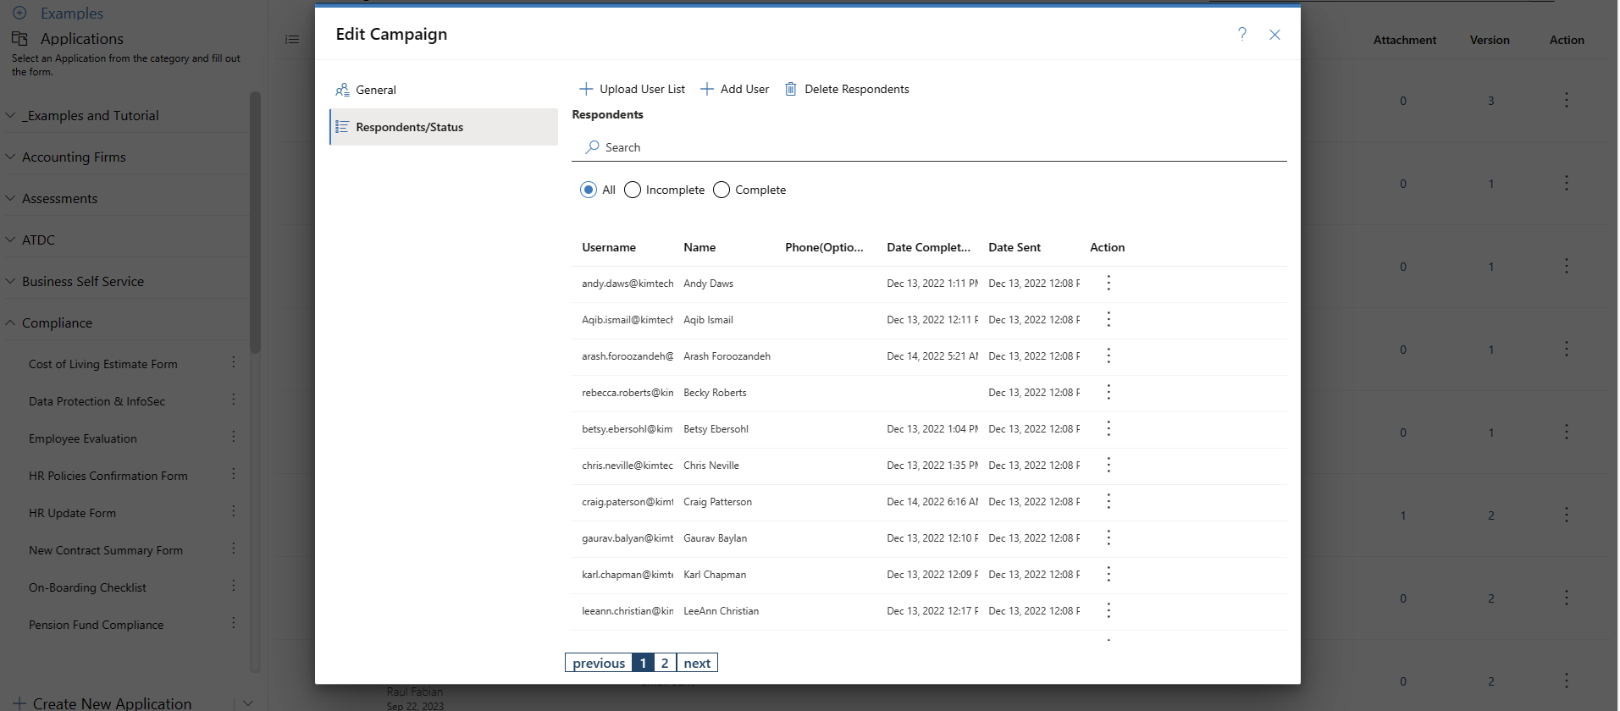Open action menu for Becky Roberts
Image resolution: width=1620 pixels, height=711 pixels.
coord(1109,392)
